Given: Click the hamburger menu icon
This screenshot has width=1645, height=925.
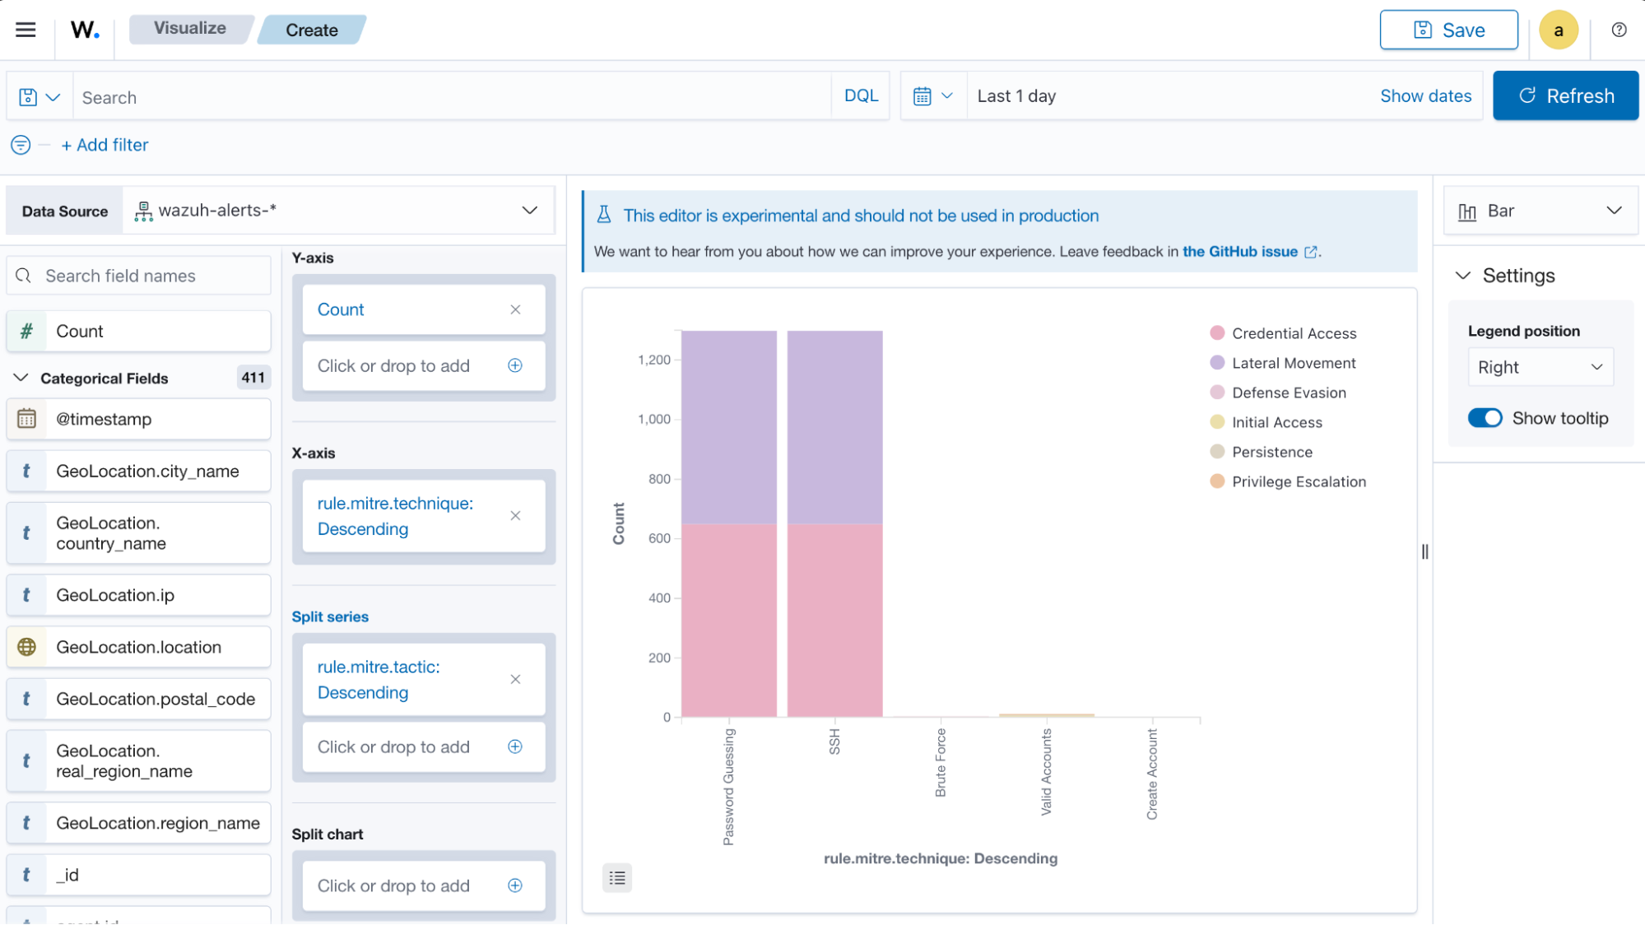Looking at the screenshot, I should pyautogui.click(x=27, y=30).
